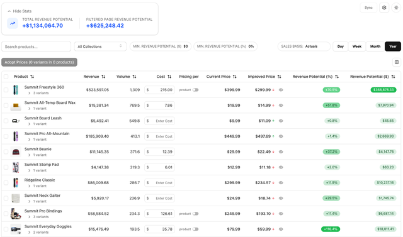
Task: Collapse the Hide Stats panel
Action: 20,11
